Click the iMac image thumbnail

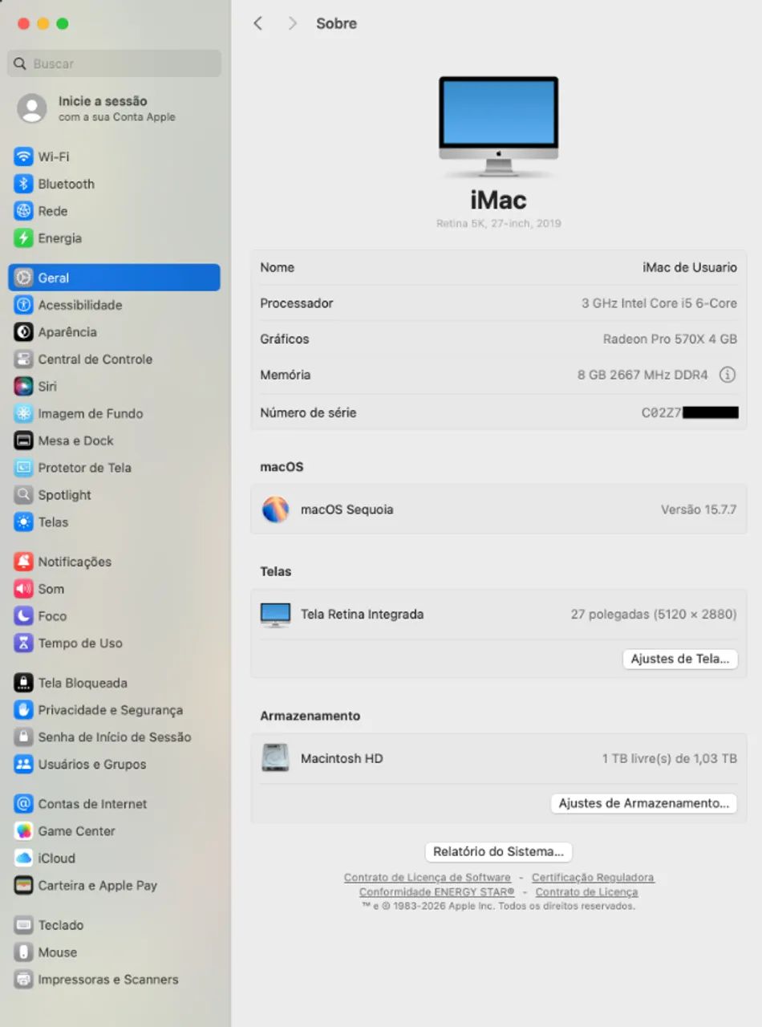coord(498,127)
